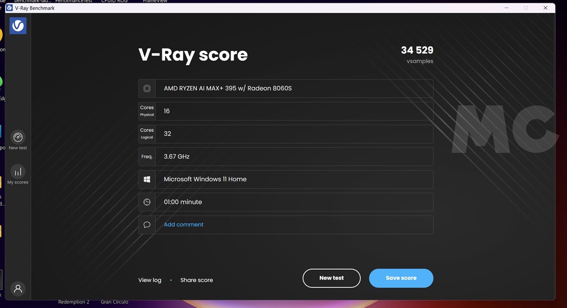This screenshot has width=567, height=308.
Task: Open My scores from the sidebar icon
Action: coord(18,171)
